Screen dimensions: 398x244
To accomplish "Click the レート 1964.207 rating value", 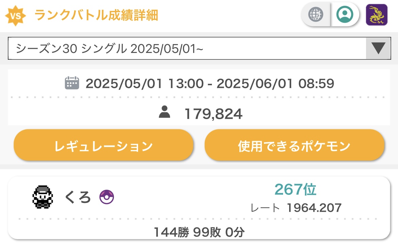I will (296, 208).
